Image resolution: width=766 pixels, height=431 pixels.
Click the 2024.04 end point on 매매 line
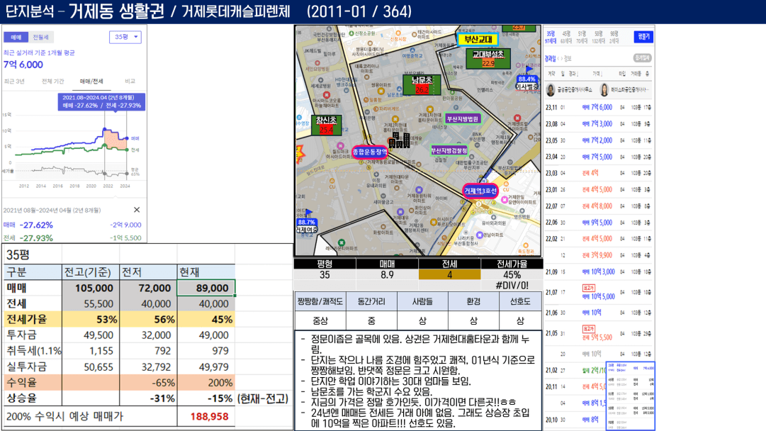[x=127, y=138]
